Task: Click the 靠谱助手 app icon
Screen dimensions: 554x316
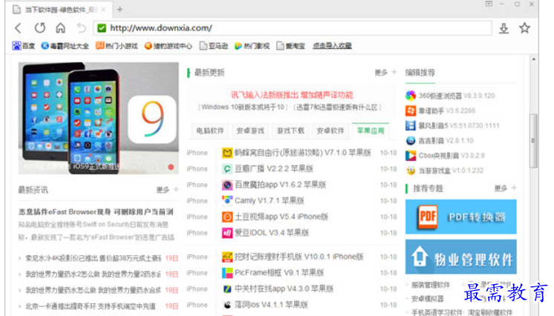Action: 411,111
